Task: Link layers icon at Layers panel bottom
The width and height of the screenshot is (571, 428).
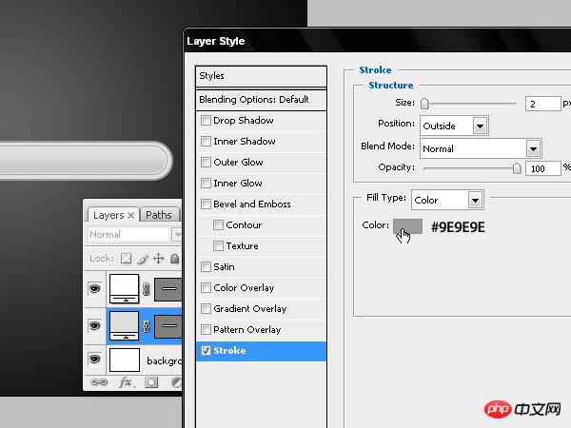Action: coord(99,382)
